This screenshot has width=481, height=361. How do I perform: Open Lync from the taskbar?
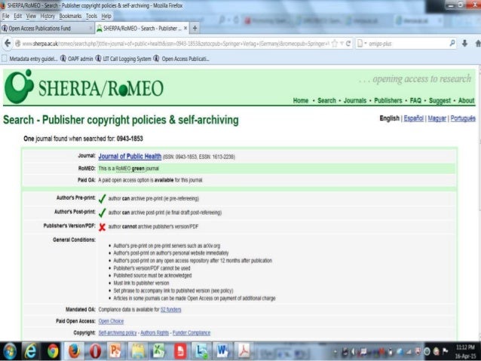[201, 351]
